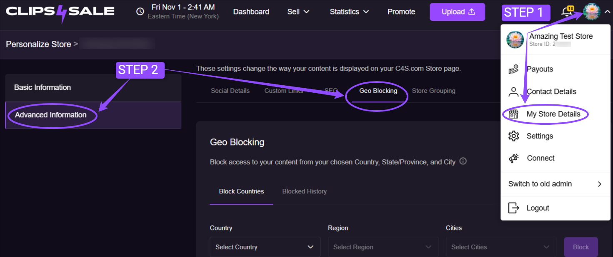Select the Block Countries sub-tab

[241, 191]
